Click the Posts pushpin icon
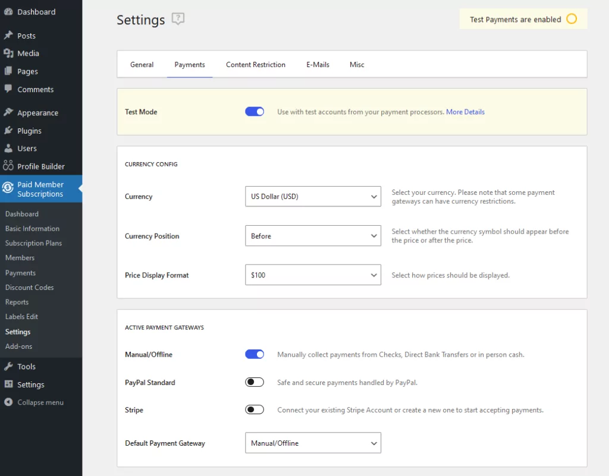Screen dimensions: 609x476 8,35
